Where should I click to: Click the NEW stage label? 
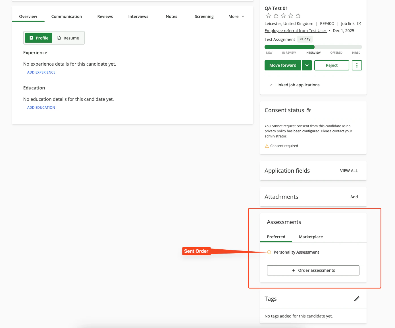pyautogui.click(x=269, y=53)
